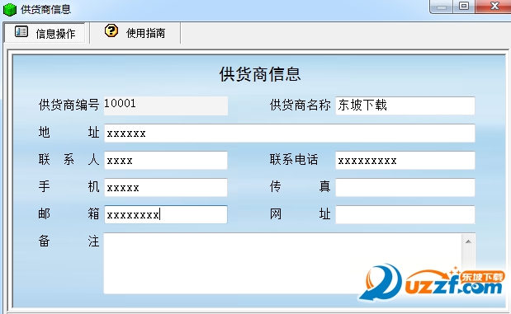Maximize the 供货商信息 window

464,7
